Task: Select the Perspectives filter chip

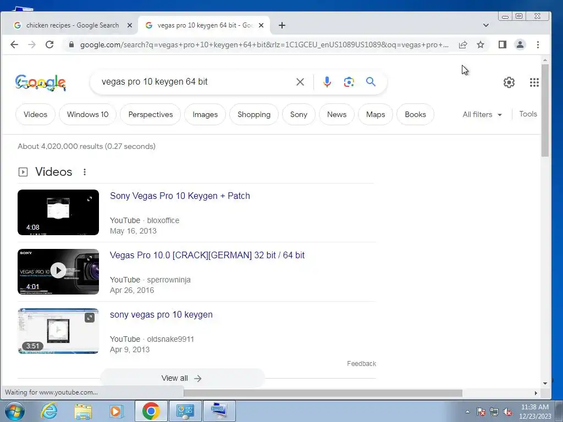Action: (x=151, y=114)
